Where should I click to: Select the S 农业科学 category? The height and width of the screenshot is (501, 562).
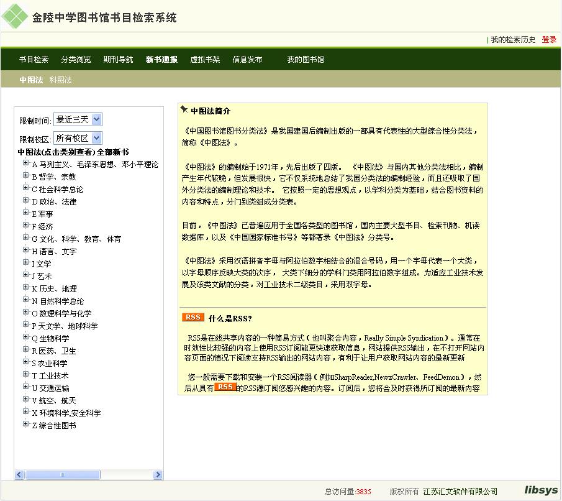pyautogui.click(x=50, y=363)
